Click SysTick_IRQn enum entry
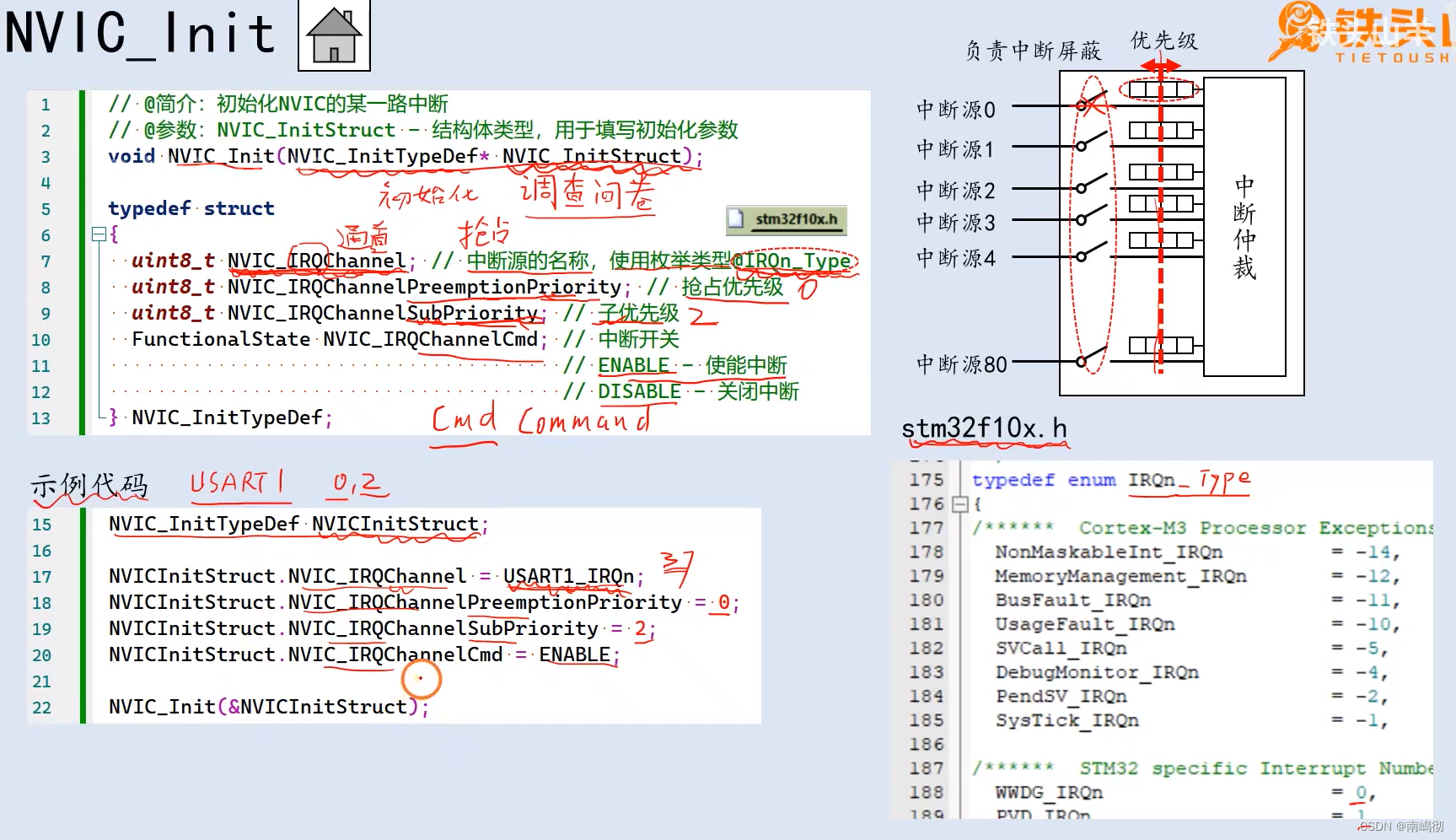The image size is (1456, 840). (x=1066, y=720)
